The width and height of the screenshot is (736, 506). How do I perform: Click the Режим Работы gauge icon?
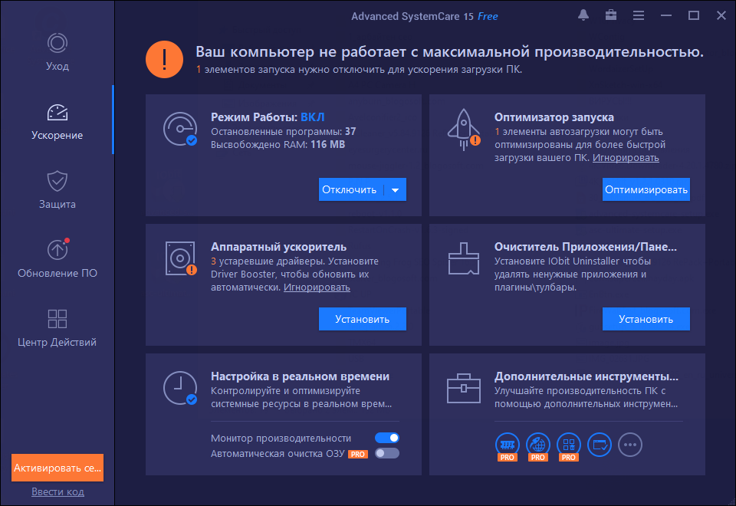click(x=180, y=129)
